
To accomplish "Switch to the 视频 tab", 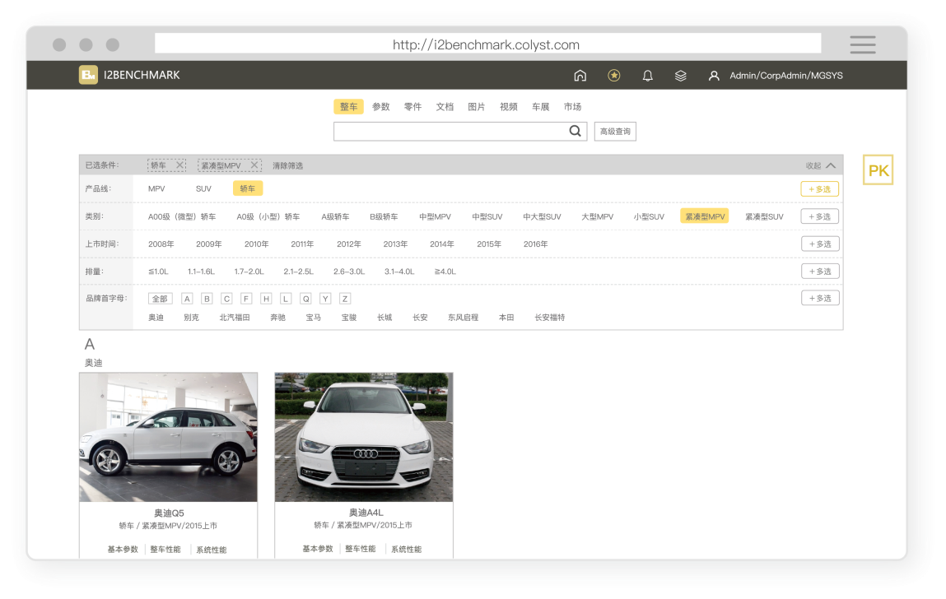I will (x=509, y=107).
